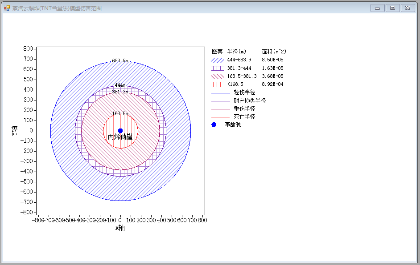Click the 100 tick label on the X axis
The image size is (420, 265).
tap(131, 220)
